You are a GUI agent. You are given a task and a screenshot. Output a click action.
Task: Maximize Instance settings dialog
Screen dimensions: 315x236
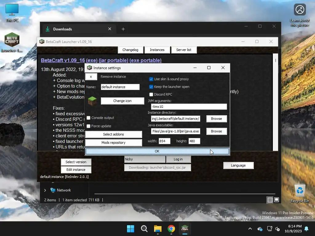point(209,68)
